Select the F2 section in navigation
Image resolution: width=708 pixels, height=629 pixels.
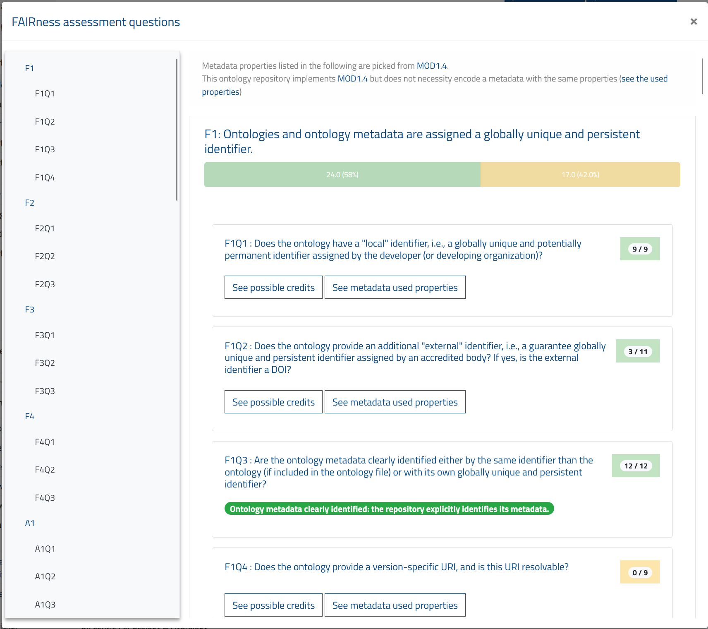(29, 203)
